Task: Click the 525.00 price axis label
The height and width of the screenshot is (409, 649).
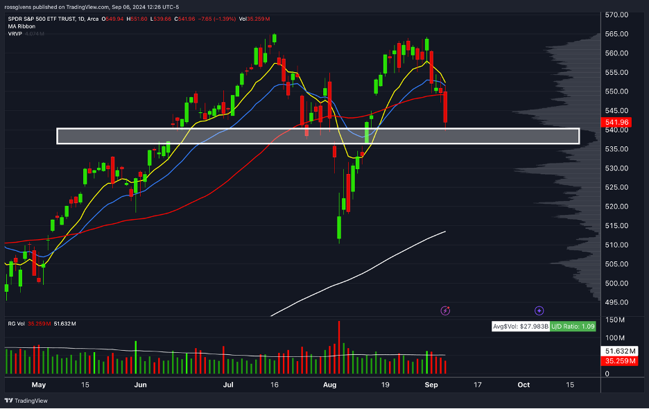Action: coord(616,188)
